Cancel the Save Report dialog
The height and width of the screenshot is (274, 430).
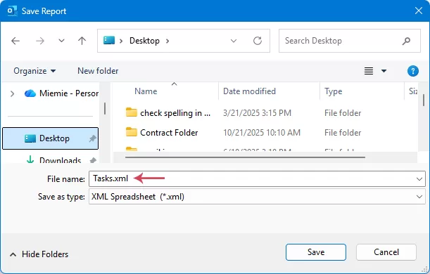click(386, 252)
